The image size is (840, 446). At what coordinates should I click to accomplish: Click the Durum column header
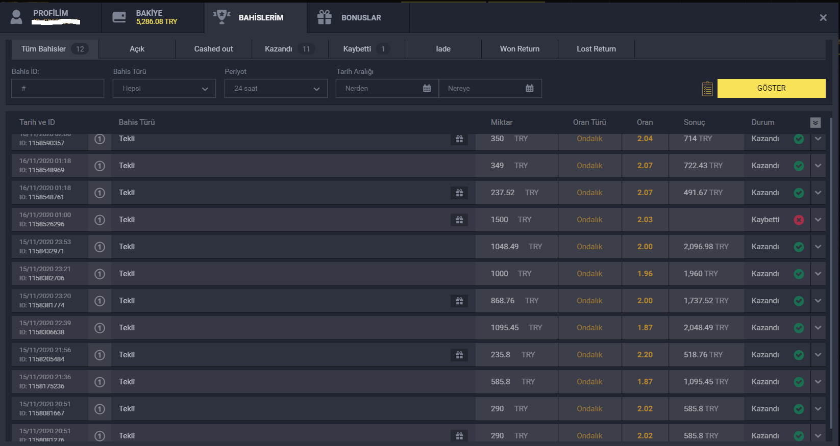(x=763, y=122)
